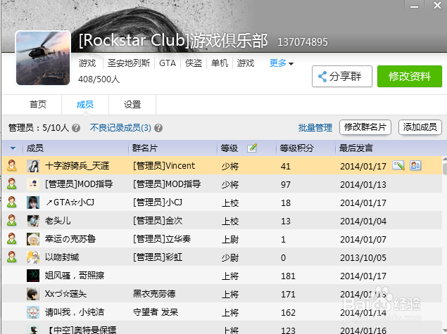Click level score 181
Screen dimensions: 447x334
tap(288, 276)
